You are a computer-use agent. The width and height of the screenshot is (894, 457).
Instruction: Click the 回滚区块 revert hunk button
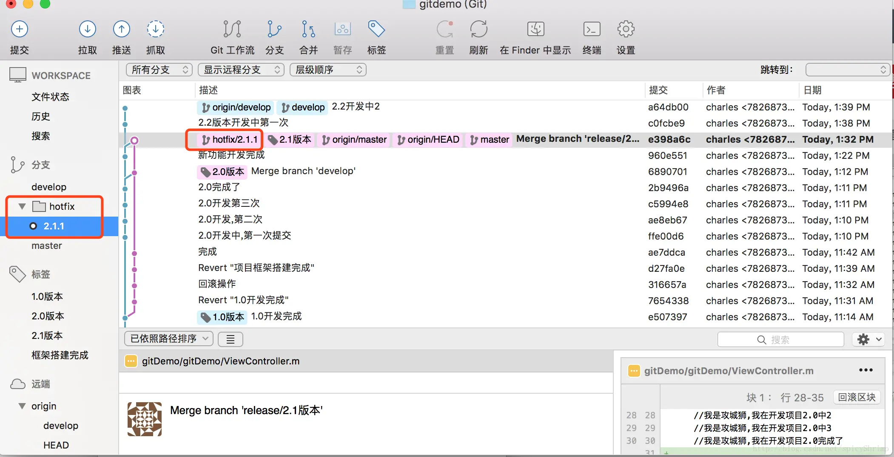[x=857, y=397]
